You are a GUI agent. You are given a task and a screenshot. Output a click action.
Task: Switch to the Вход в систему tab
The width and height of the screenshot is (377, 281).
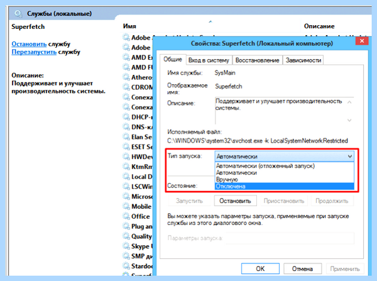click(209, 60)
